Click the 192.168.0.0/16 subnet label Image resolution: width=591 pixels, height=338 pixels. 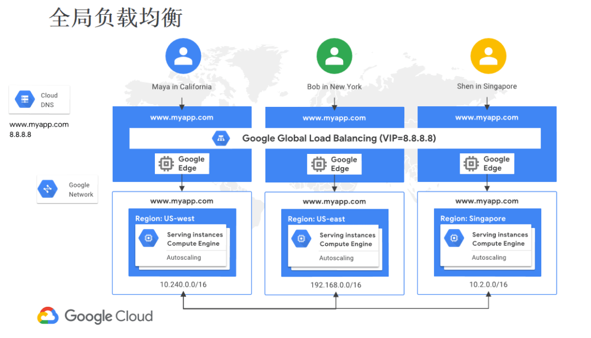pos(336,285)
